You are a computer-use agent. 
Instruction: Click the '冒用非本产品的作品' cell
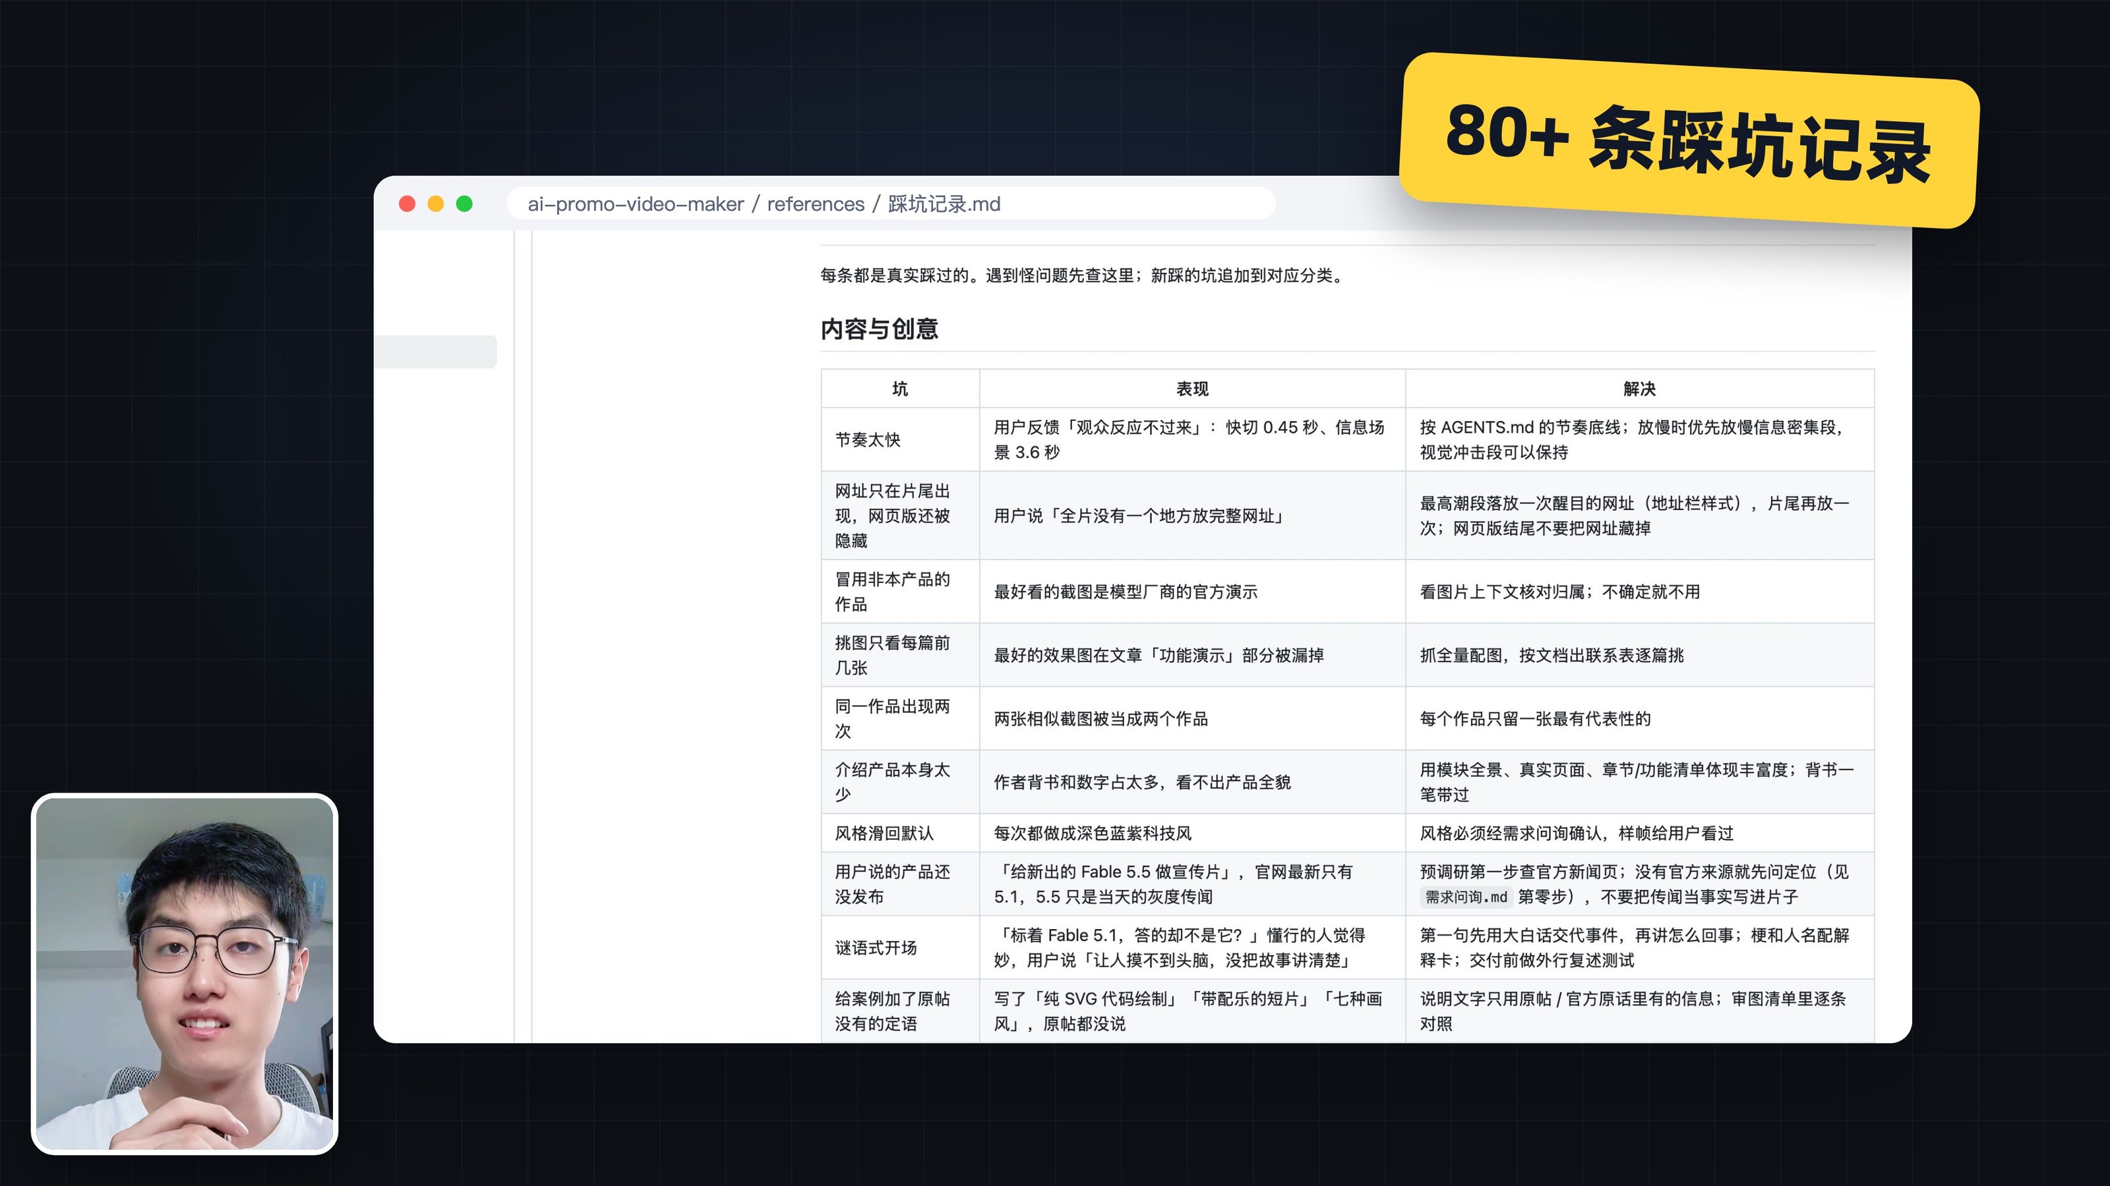(900, 592)
